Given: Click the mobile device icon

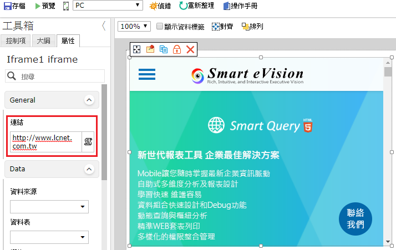Looking at the screenshot, I should coord(65,6).
